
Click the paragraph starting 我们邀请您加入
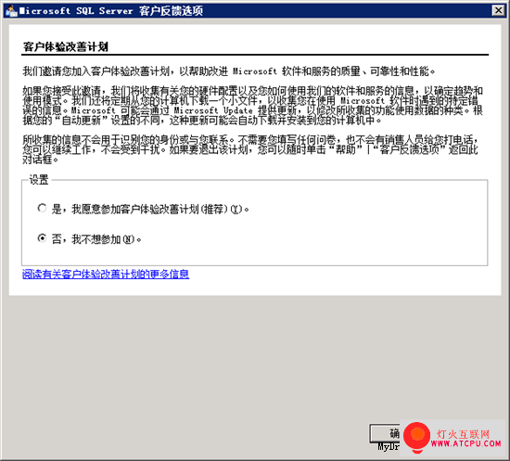click(229, 70)
